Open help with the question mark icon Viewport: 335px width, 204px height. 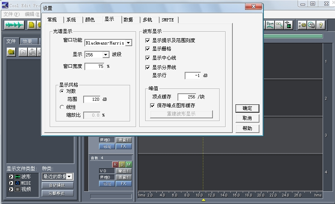point(320,25)
